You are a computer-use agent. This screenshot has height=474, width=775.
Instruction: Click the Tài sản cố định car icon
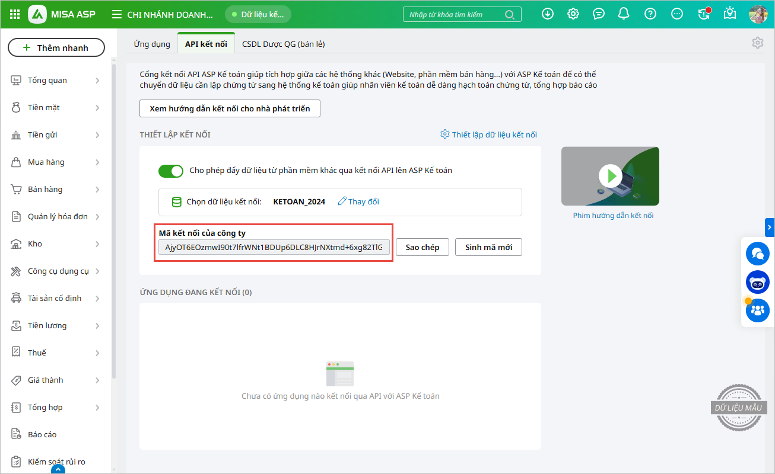[x=16, y=298]
